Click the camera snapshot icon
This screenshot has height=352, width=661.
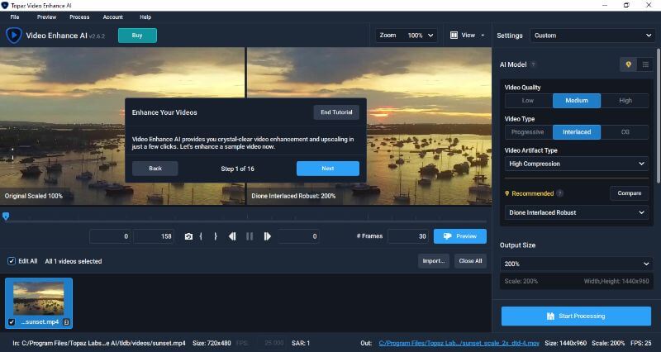[188, 236]
